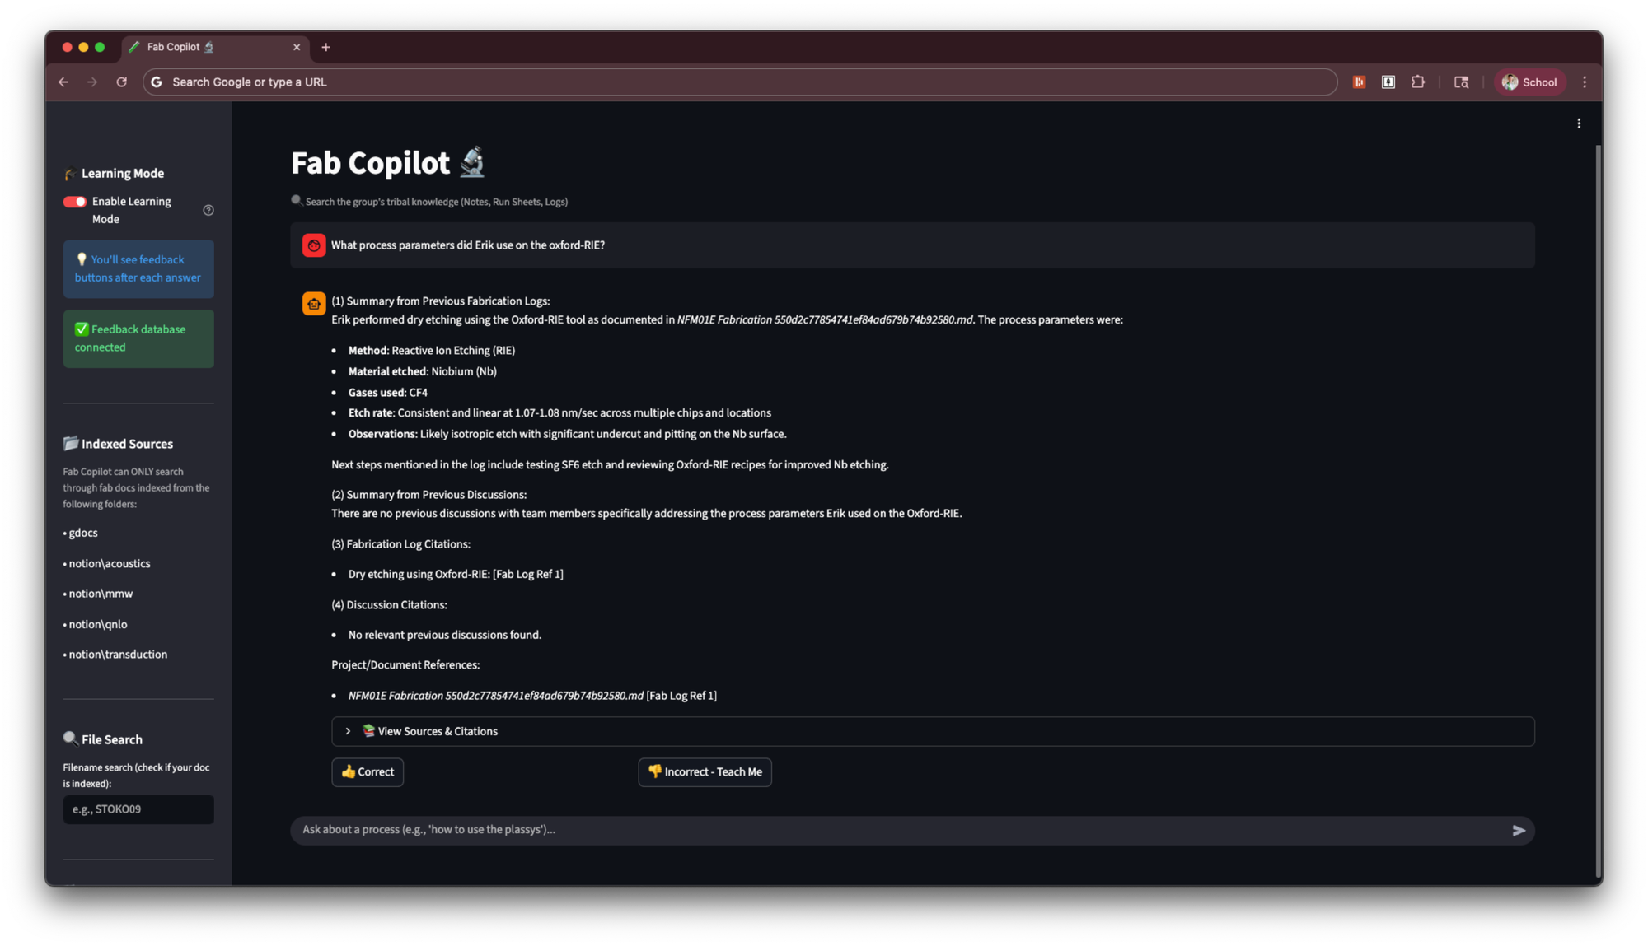Open a new browser tab

tap(326, 48)
